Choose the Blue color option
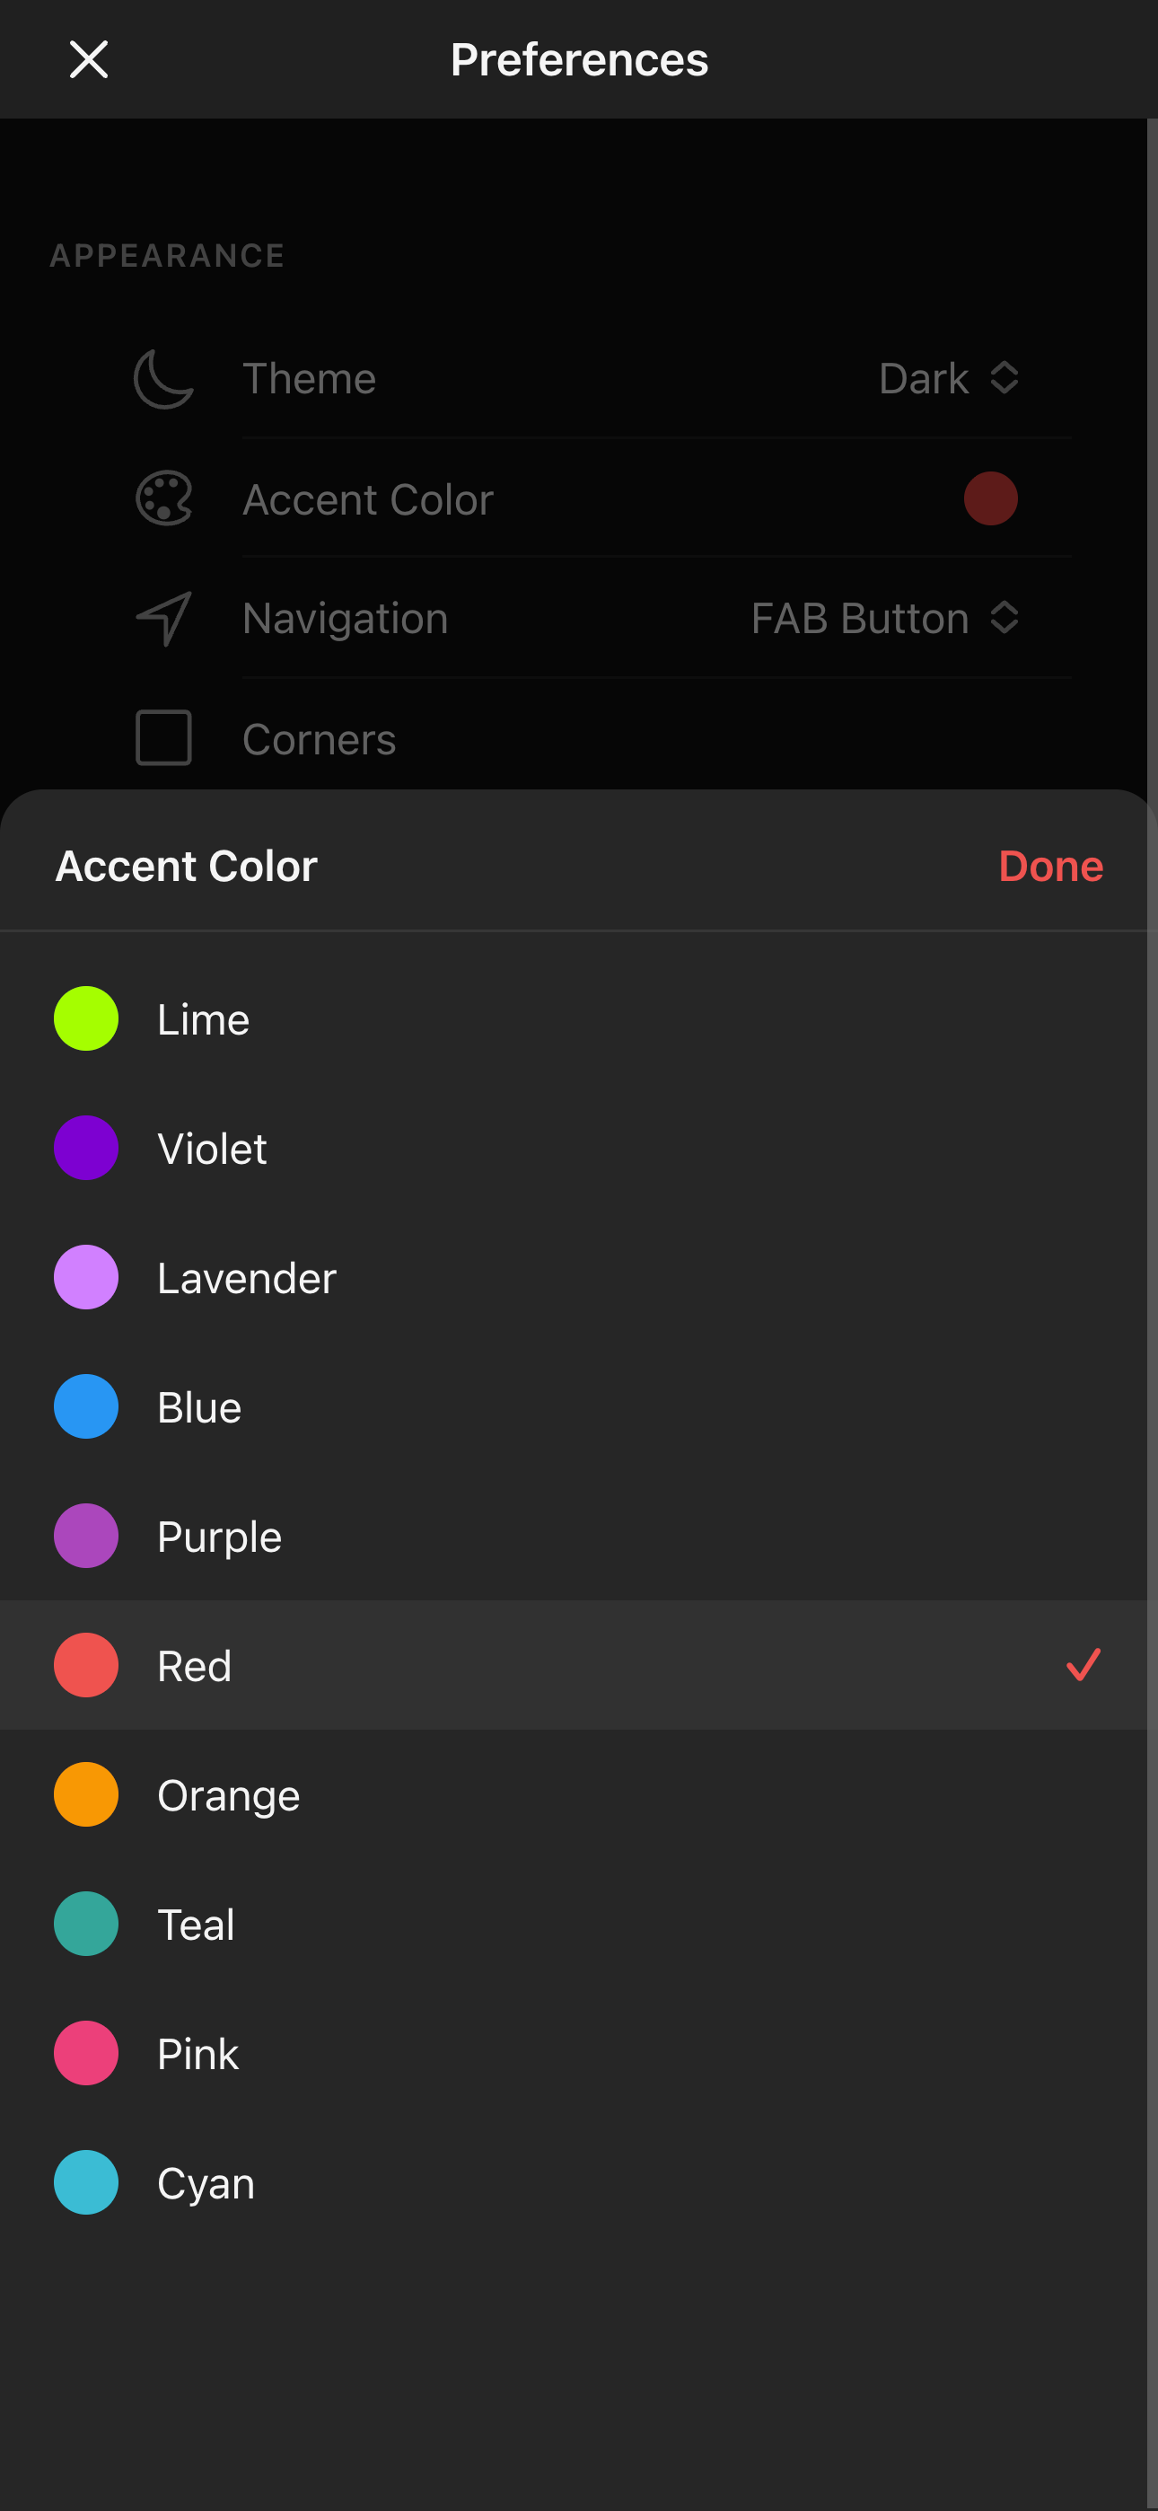Image resolution: width=1158 pixels, height=2511 pixels. (573, 1406)
